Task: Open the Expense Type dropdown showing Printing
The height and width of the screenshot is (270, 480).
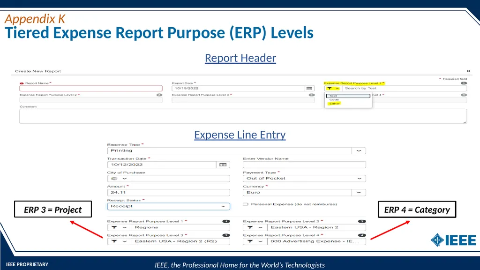Action: tap(359, 150)
